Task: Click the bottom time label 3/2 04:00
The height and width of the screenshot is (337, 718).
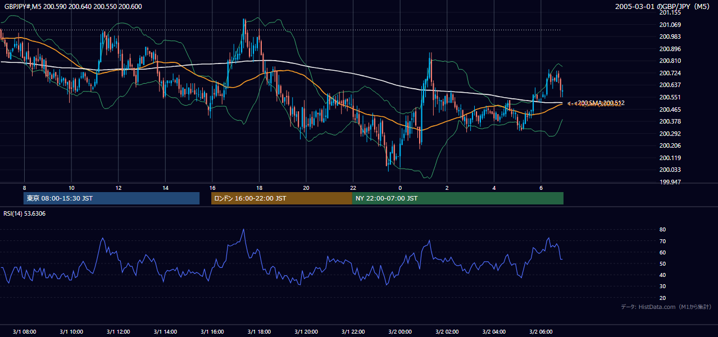Action: coord(494,332)
